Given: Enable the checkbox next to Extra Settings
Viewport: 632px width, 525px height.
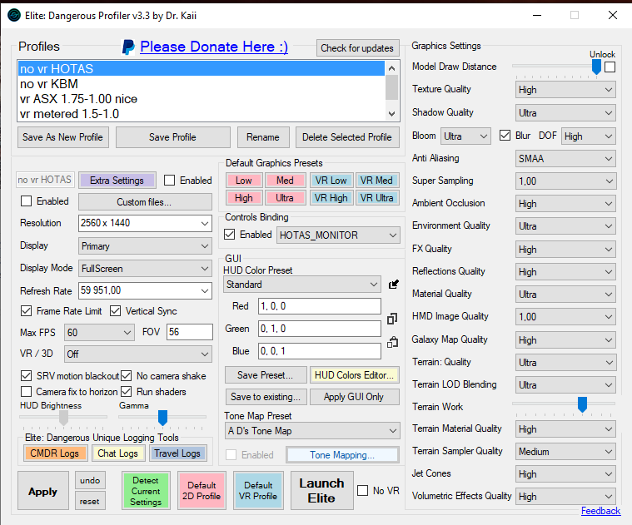Looking at the screenshot, I should point(169,180).
